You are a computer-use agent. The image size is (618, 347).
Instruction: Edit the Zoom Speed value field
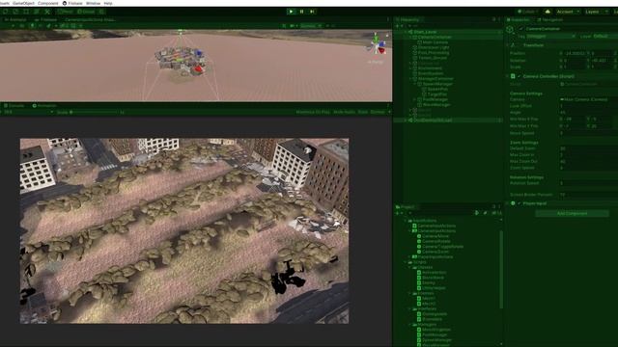(589, 168)
